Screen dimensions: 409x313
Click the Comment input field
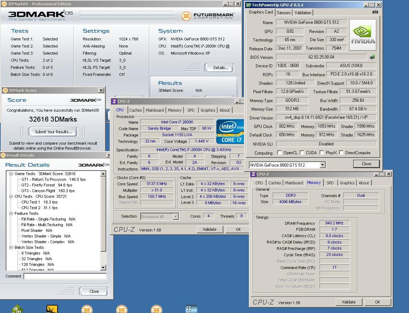(x=65, y=276)
